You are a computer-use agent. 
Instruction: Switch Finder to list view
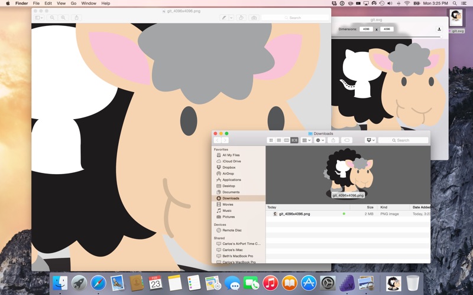279,140
